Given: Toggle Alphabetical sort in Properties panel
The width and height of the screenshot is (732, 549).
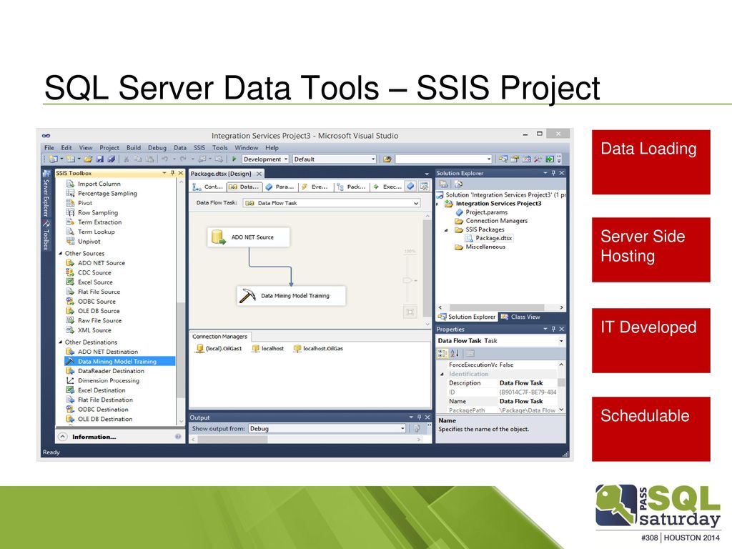Looking at the screenshot, I should coord(455,353).
